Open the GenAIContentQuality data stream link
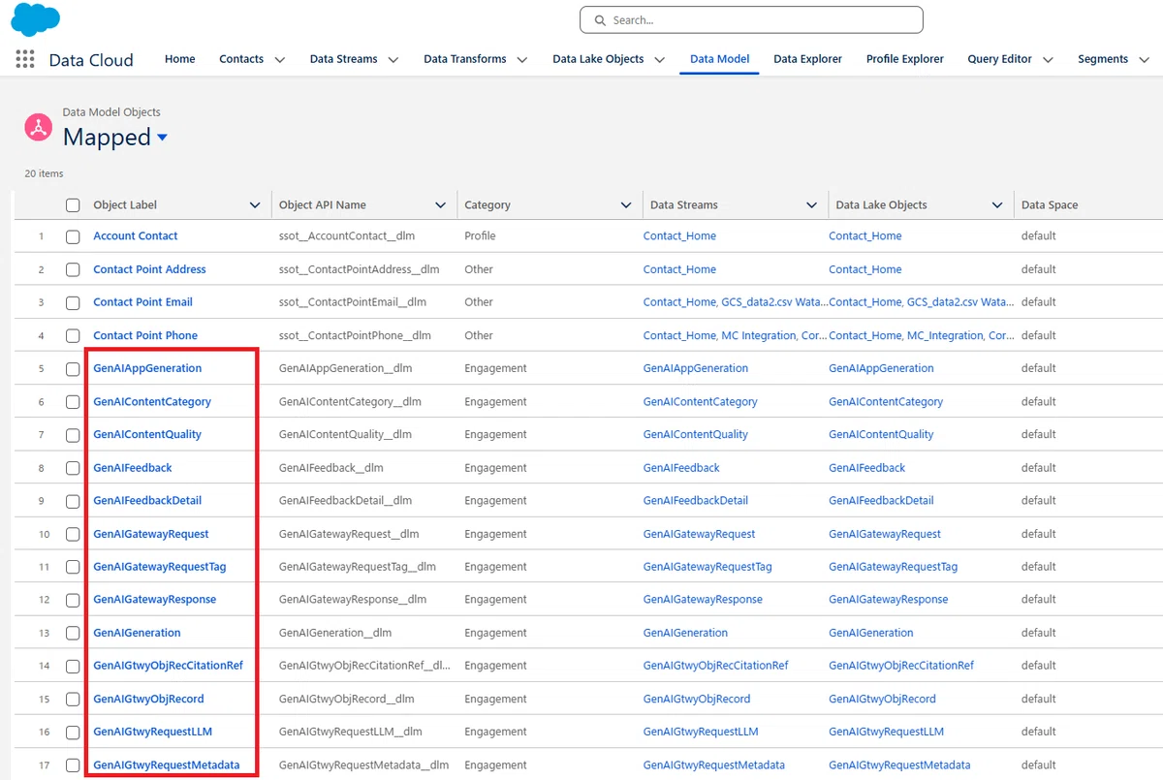 [696, 434]
